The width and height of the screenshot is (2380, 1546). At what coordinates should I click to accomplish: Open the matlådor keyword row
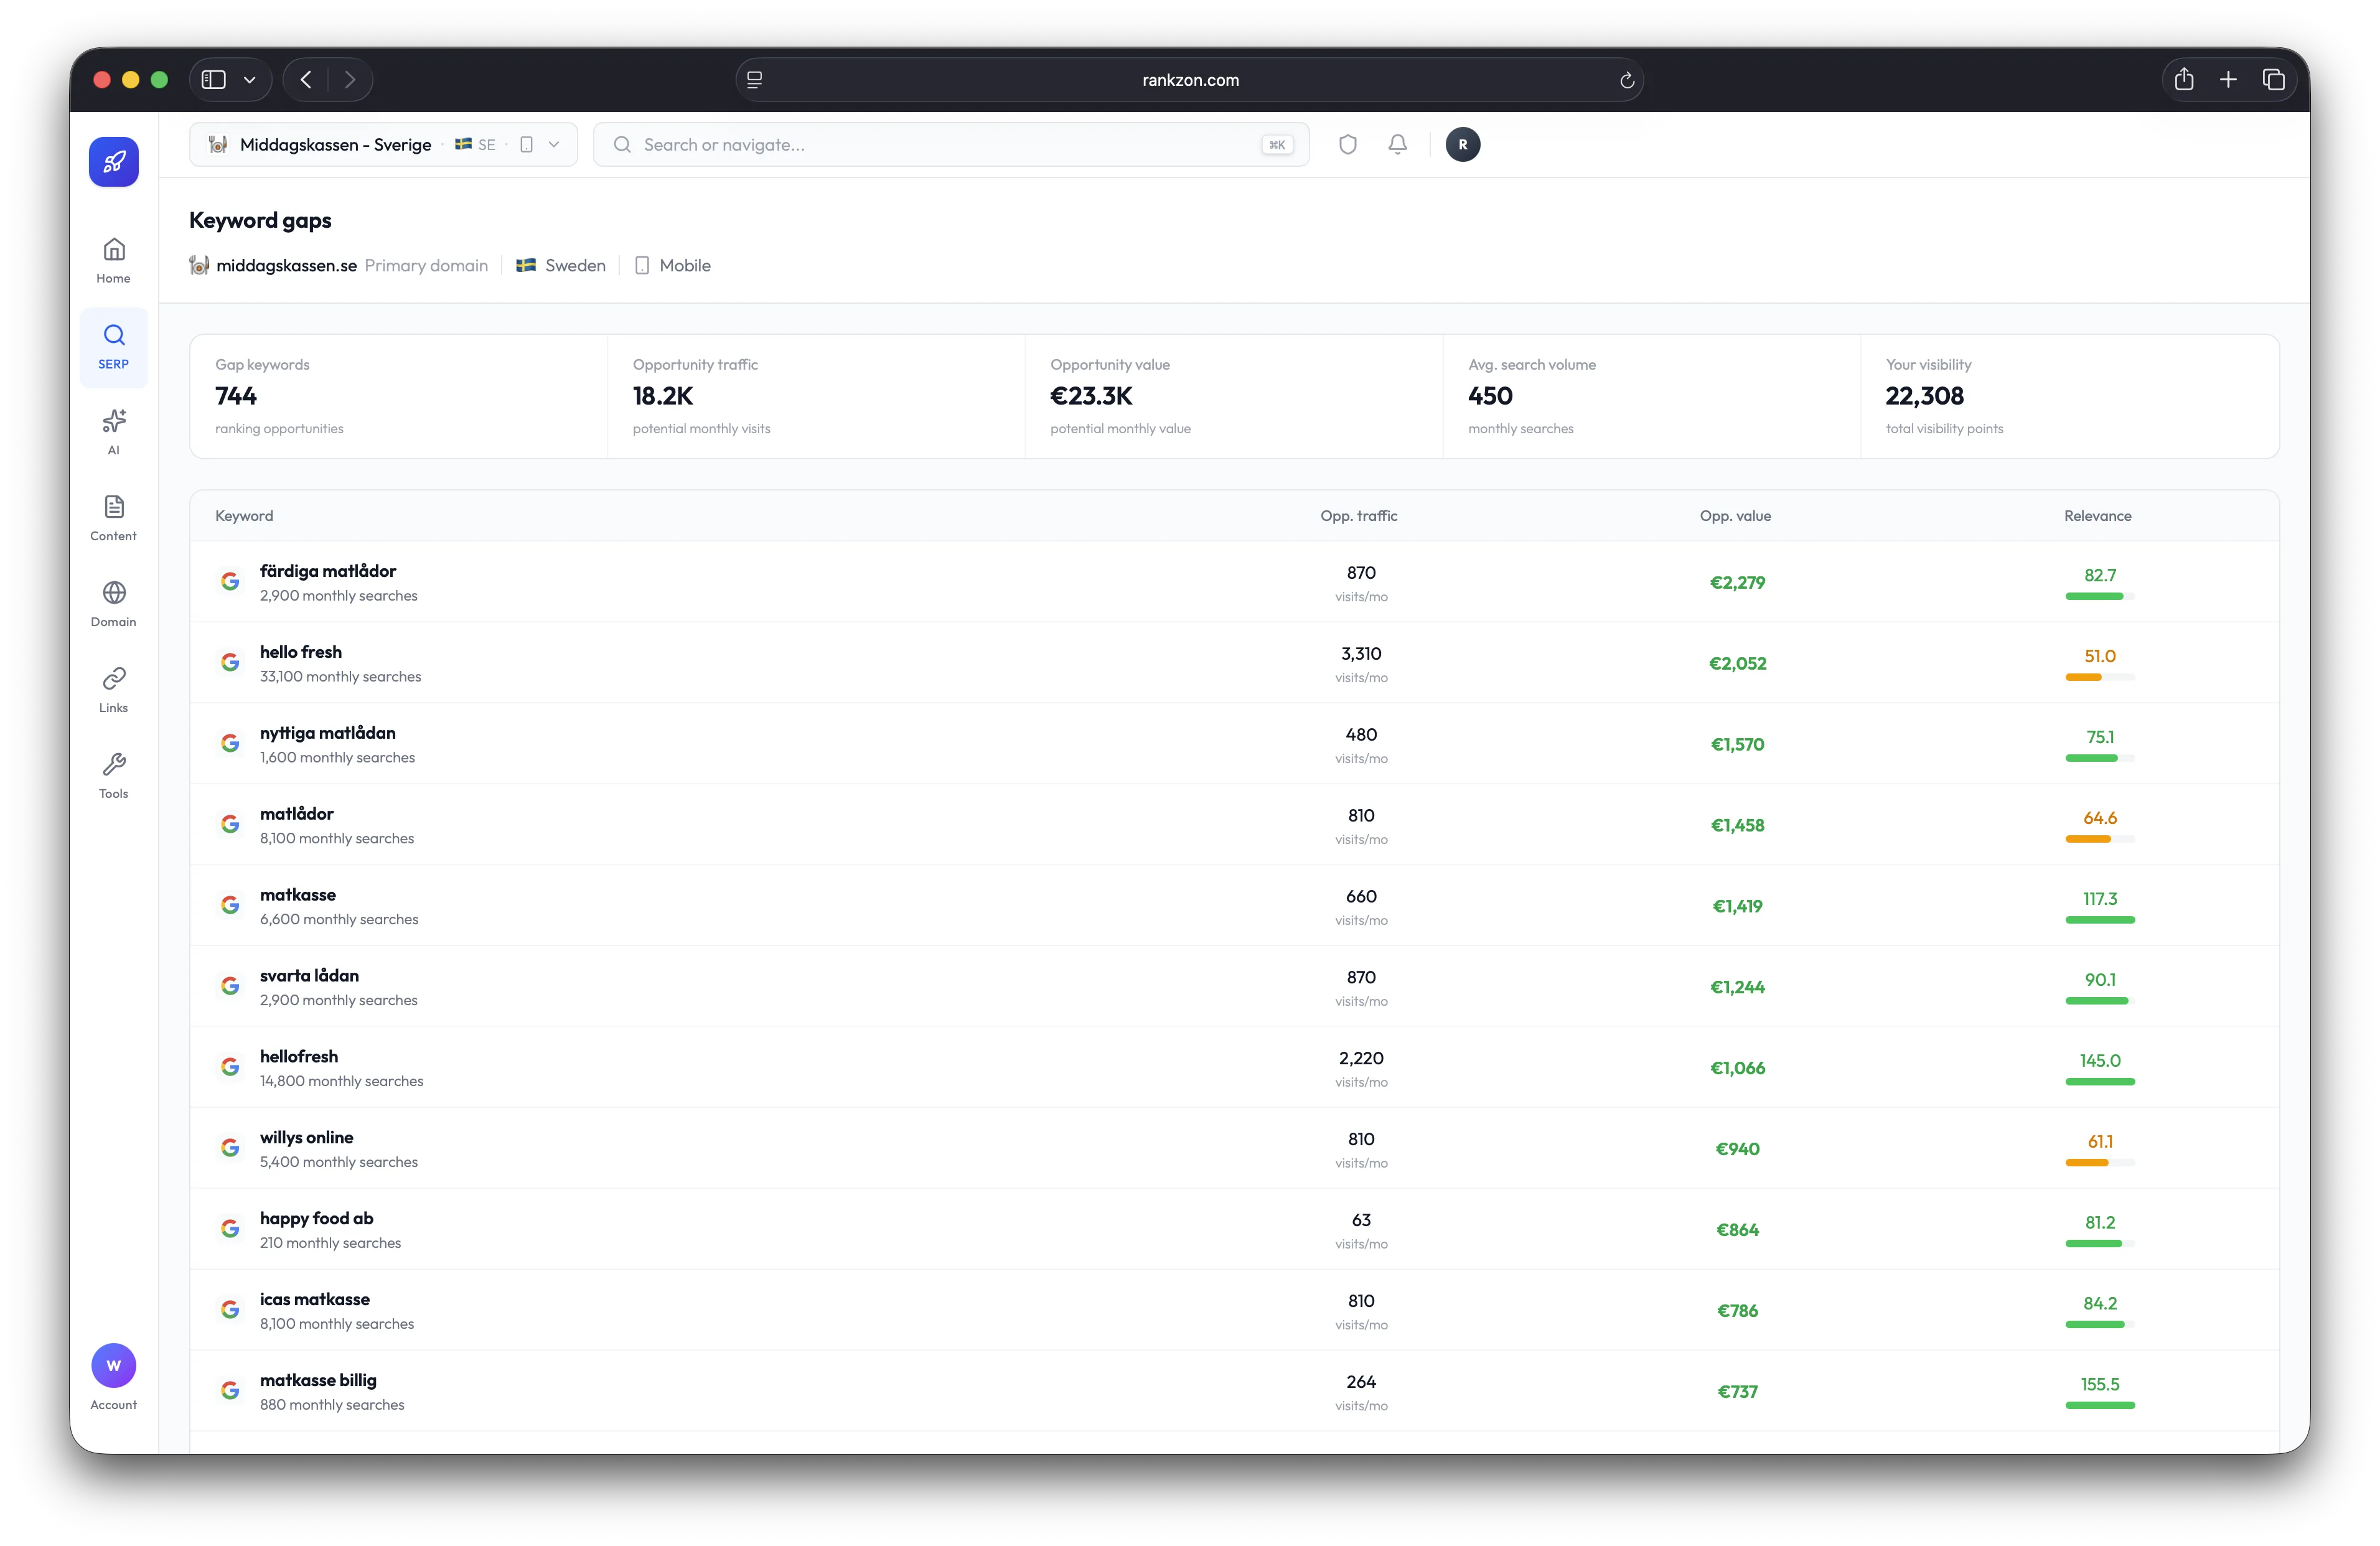pyautogui.click(x=1234, y=825)
